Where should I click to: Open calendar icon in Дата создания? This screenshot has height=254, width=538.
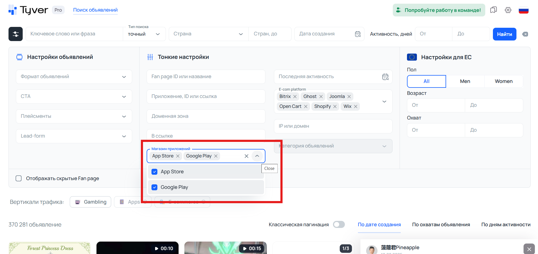358,34
